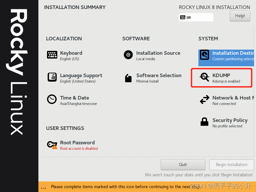Click the warning icon in bottom notification bar
256x192 pixels.
(44, 187)
